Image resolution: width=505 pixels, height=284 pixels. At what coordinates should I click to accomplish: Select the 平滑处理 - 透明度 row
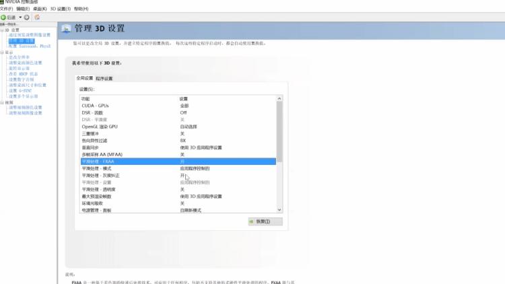[x=178, y=189]
